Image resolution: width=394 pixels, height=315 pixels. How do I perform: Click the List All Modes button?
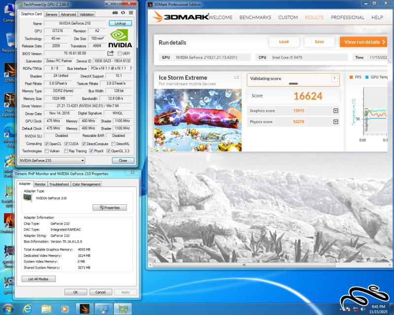click(x=38, y=279)
